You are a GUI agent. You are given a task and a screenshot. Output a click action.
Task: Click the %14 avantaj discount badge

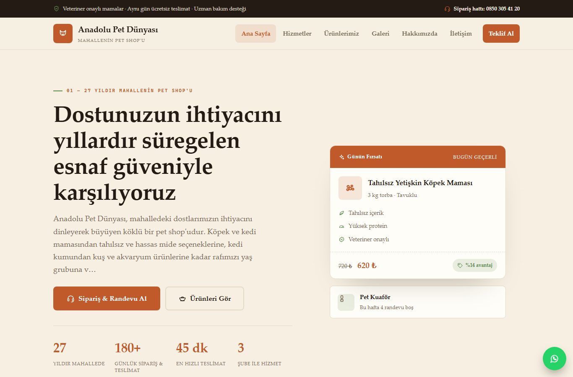tap(475, 265)
